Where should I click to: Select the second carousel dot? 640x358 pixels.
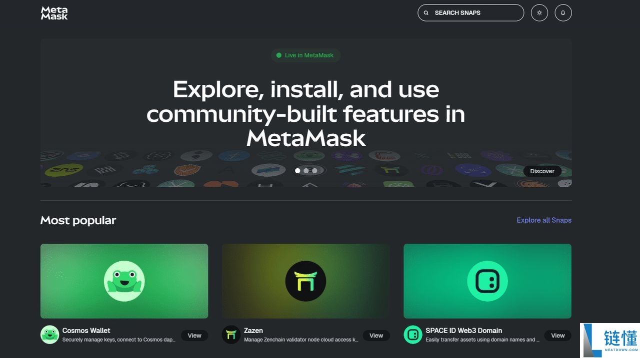click(306, 171)
